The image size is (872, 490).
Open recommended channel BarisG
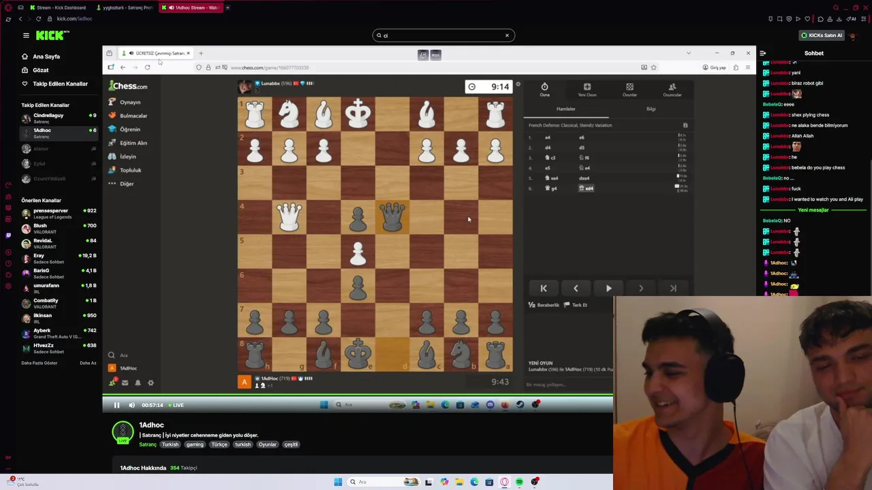click(59, 274)
